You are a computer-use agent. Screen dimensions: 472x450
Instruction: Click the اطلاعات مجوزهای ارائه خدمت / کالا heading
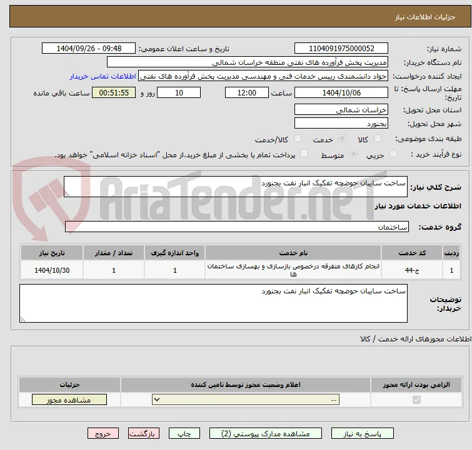[x=416, y=339]
